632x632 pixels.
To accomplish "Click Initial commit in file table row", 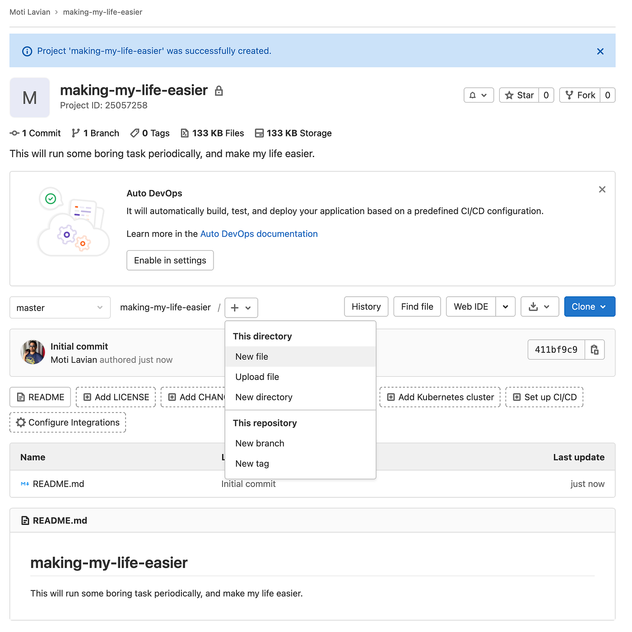I will pyautogui.click(x=248, y=484).
